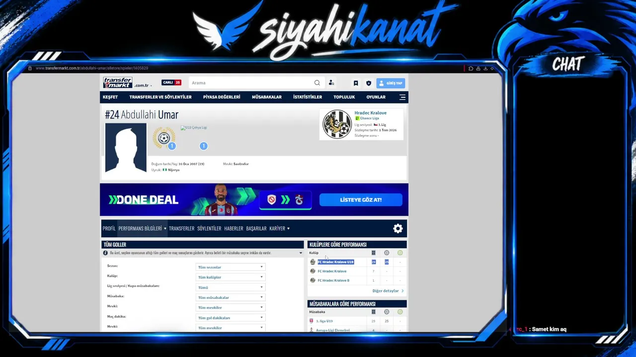Open the FC Hradec Kralove U19 link
The height and width of the screenshot is (357, 636).
point(336,262)
